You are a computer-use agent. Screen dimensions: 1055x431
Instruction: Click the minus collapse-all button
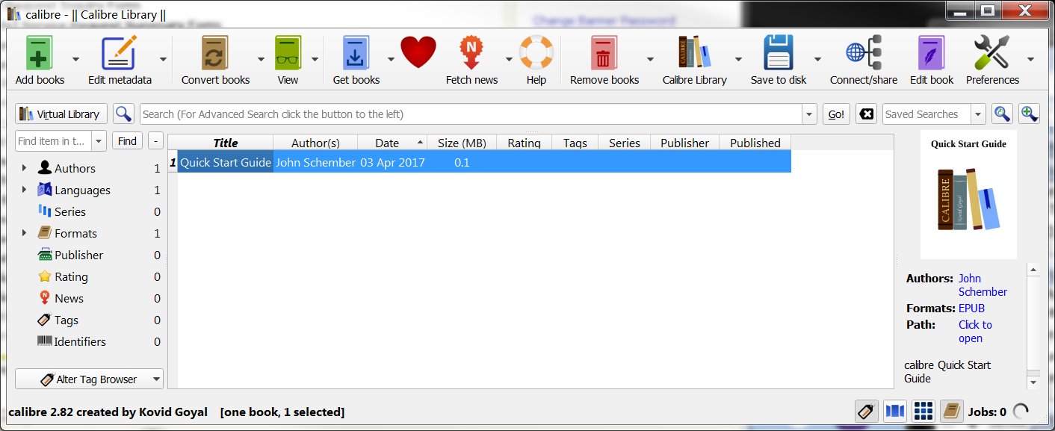click(x=155, y=140)
